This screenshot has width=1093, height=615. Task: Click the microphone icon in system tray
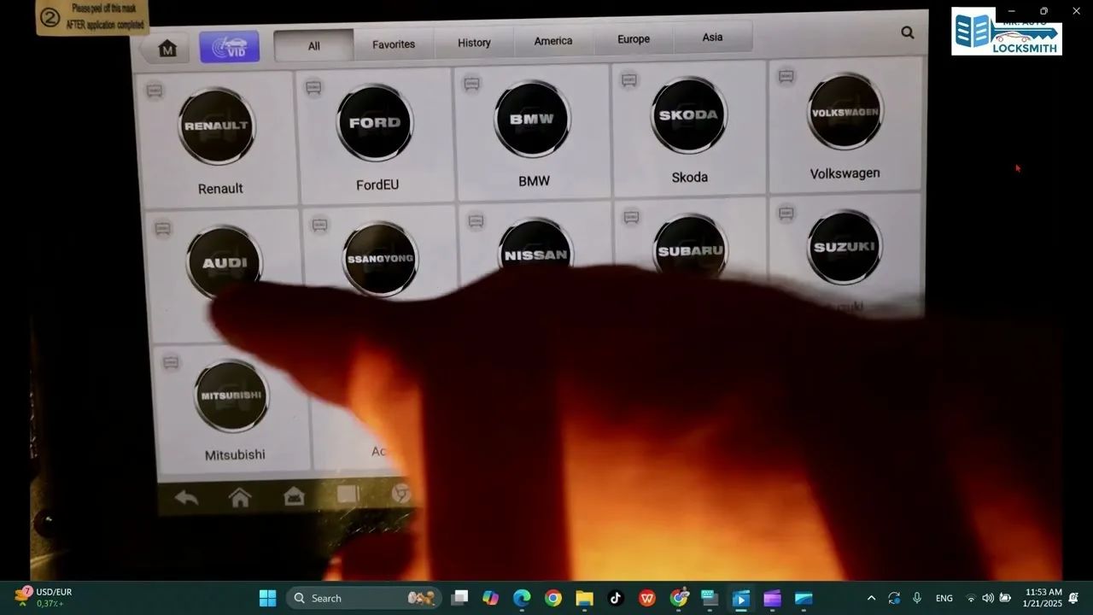[x=917, y=598]
